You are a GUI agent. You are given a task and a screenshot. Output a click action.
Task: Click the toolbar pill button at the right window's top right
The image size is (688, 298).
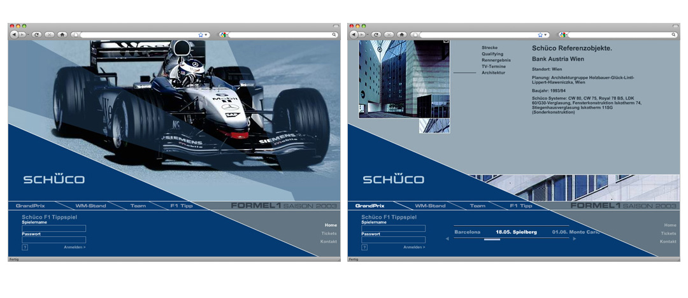(676, 26)
